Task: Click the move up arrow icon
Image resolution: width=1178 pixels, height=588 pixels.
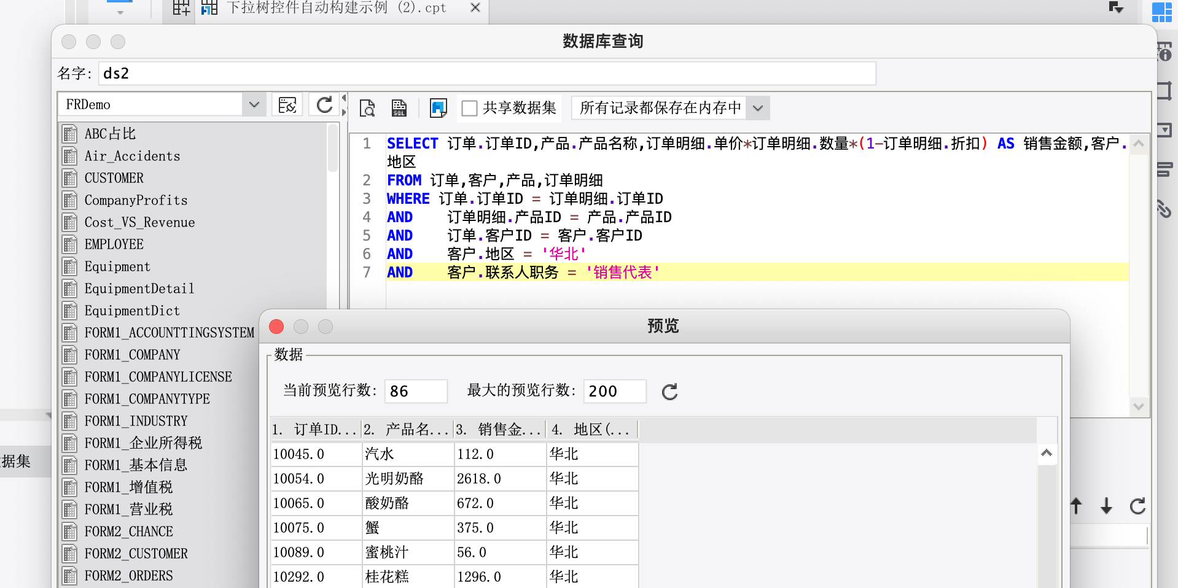Action: click(1076, 506)
